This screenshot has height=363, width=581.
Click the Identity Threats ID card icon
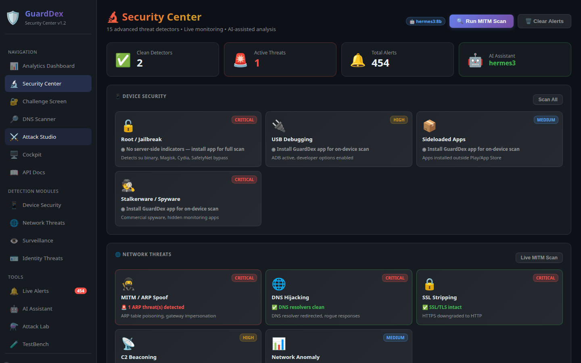(14, 259)
